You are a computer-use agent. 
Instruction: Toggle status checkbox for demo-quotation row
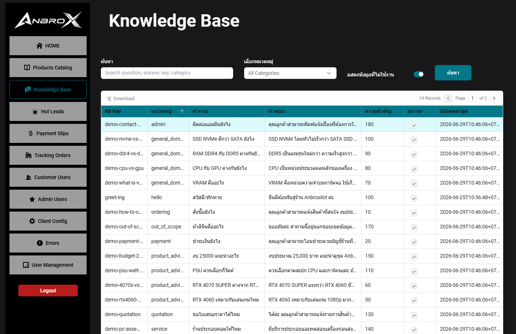tap(414, 315)
